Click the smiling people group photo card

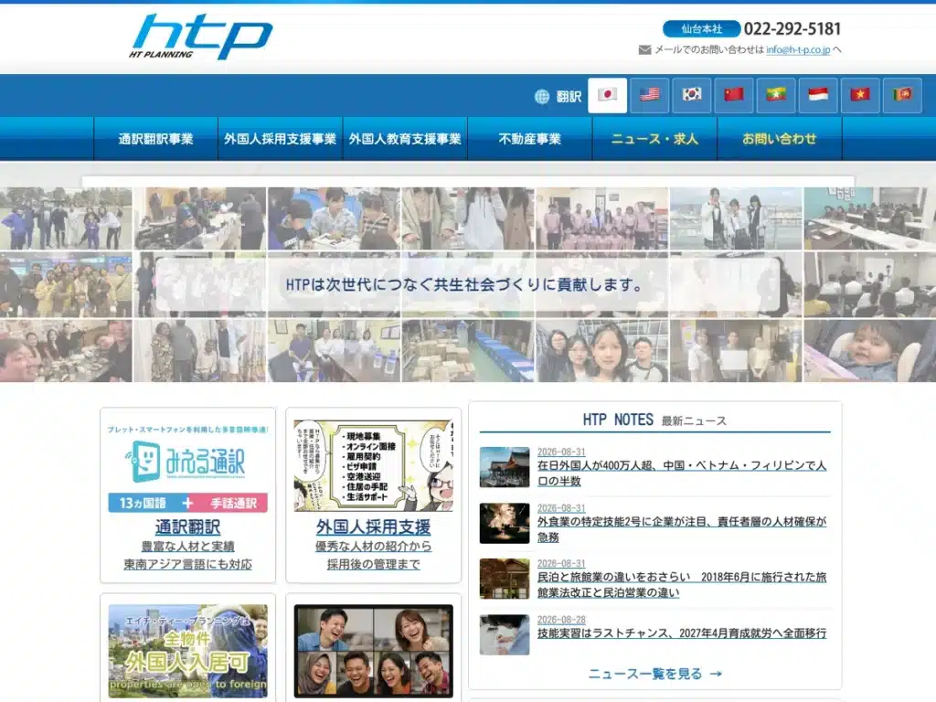click(x=374, y=651)
